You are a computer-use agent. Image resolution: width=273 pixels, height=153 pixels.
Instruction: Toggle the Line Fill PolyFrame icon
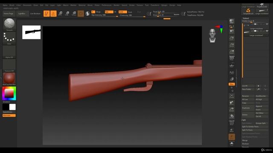(232, 123)
